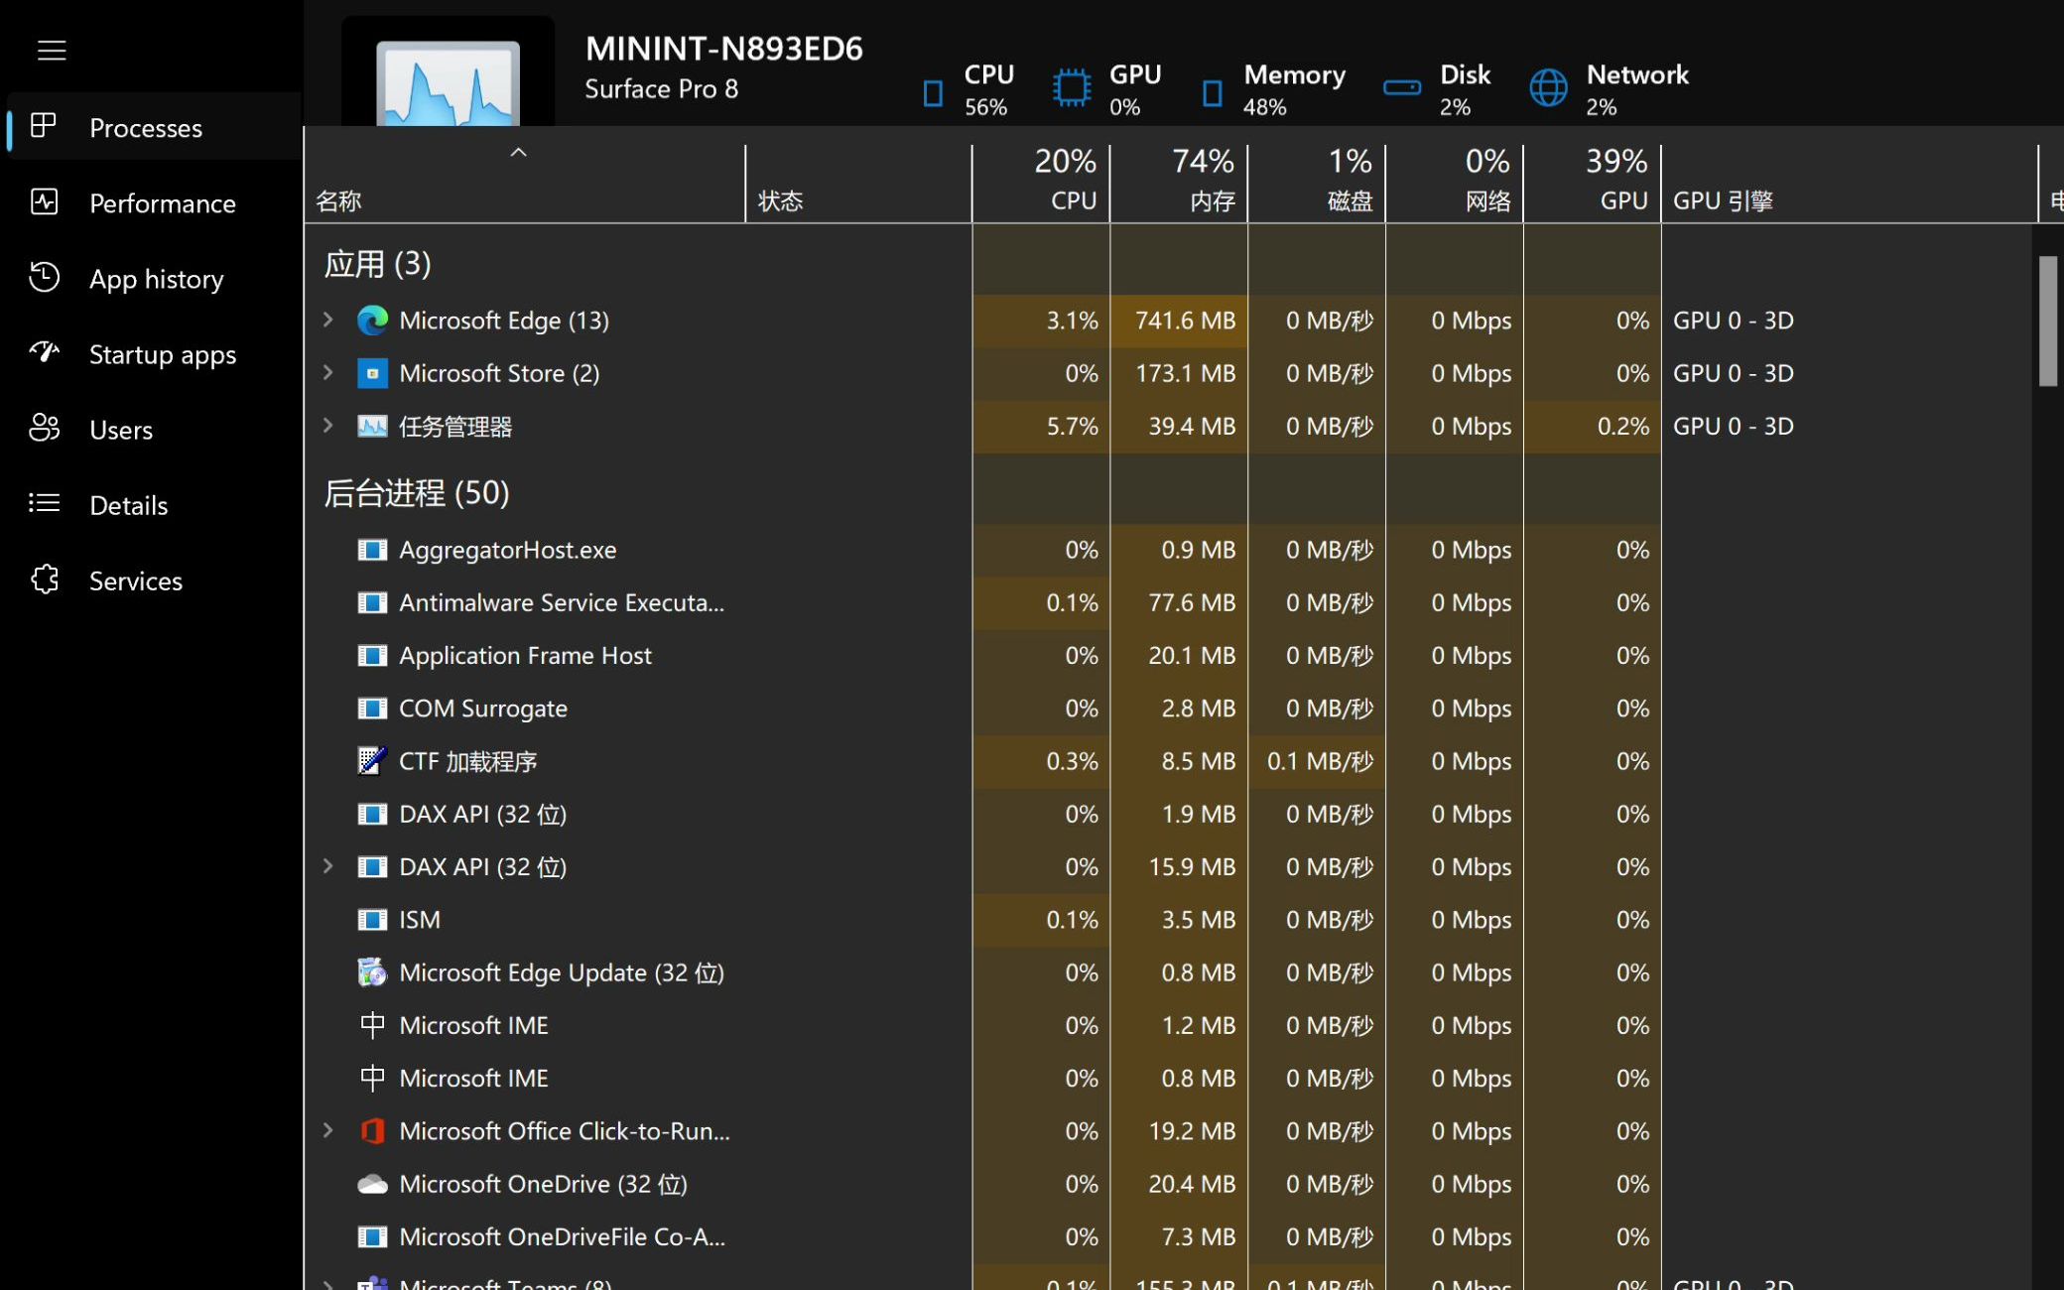Click the Microsoft Edge app icon
Screen dimensions: 2064x1290
click(372, 321)
